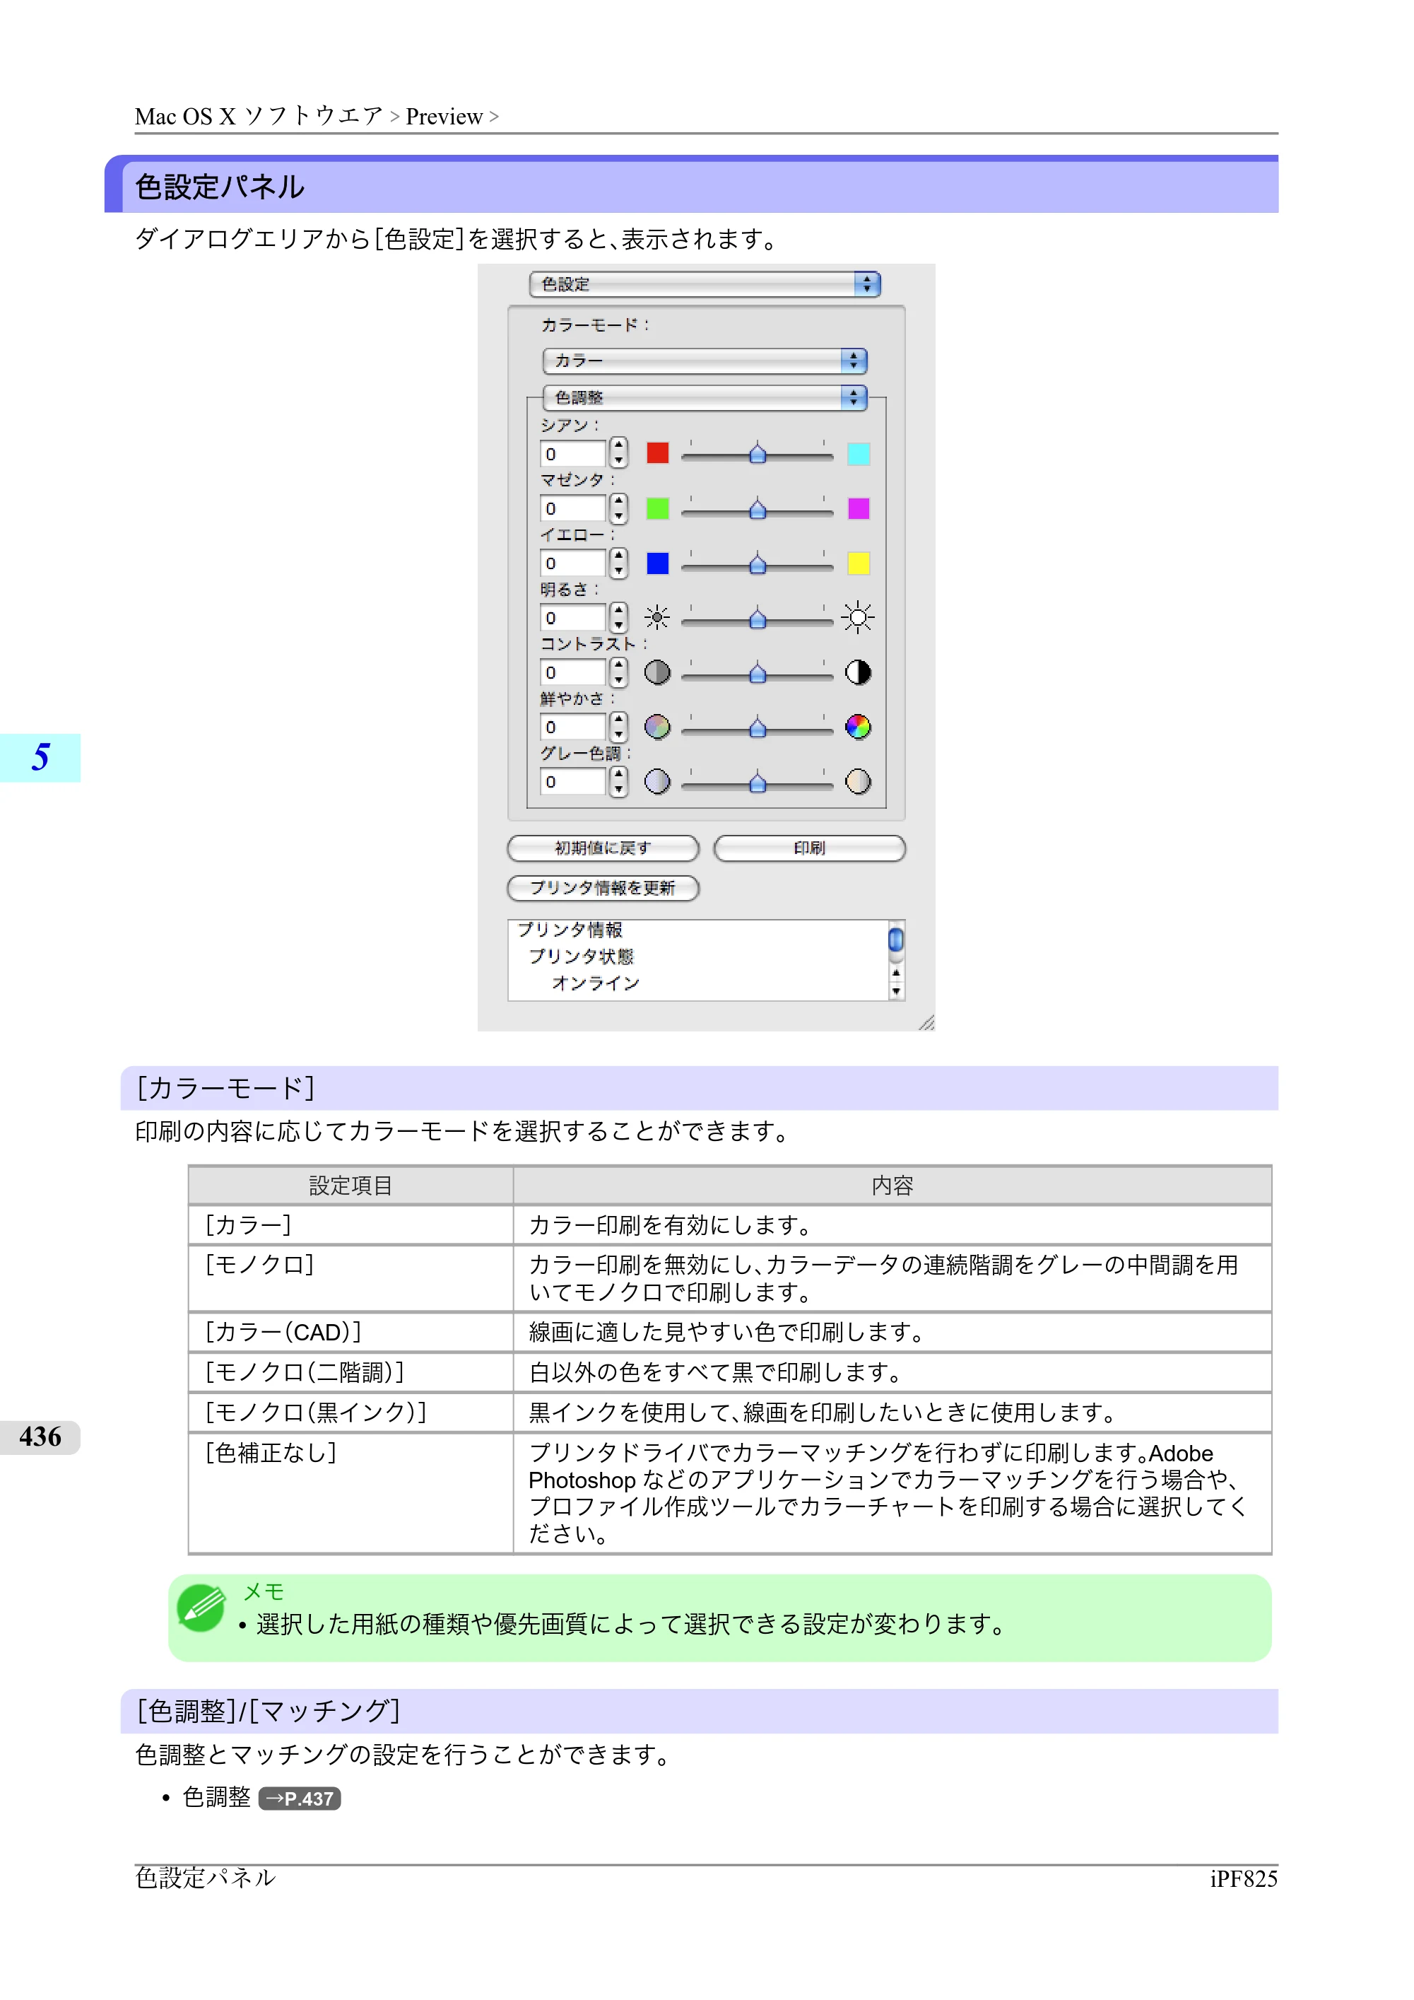Open the 色設定 panel dropdown
Screen dimensions: 1414x2000
click(x=705, y=285)
